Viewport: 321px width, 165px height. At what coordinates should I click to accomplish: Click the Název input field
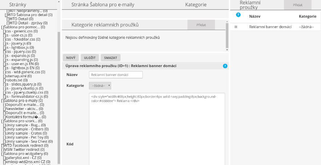click(x=115, y=75)
